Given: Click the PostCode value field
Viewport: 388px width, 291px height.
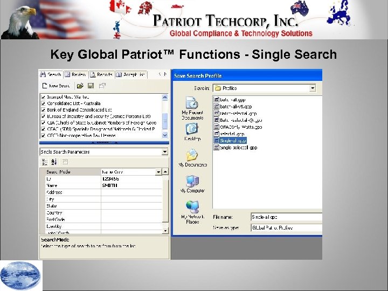Looking at the screenshot, I should pyautogui.click(x=131, y=219).
